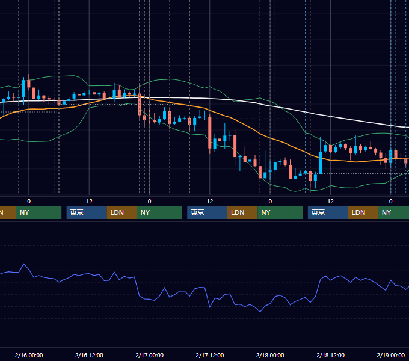The width and height of the screenshot is (409, 361).
Task: Click the 2/16 12:00 date label
Action: tap(89, 355)
